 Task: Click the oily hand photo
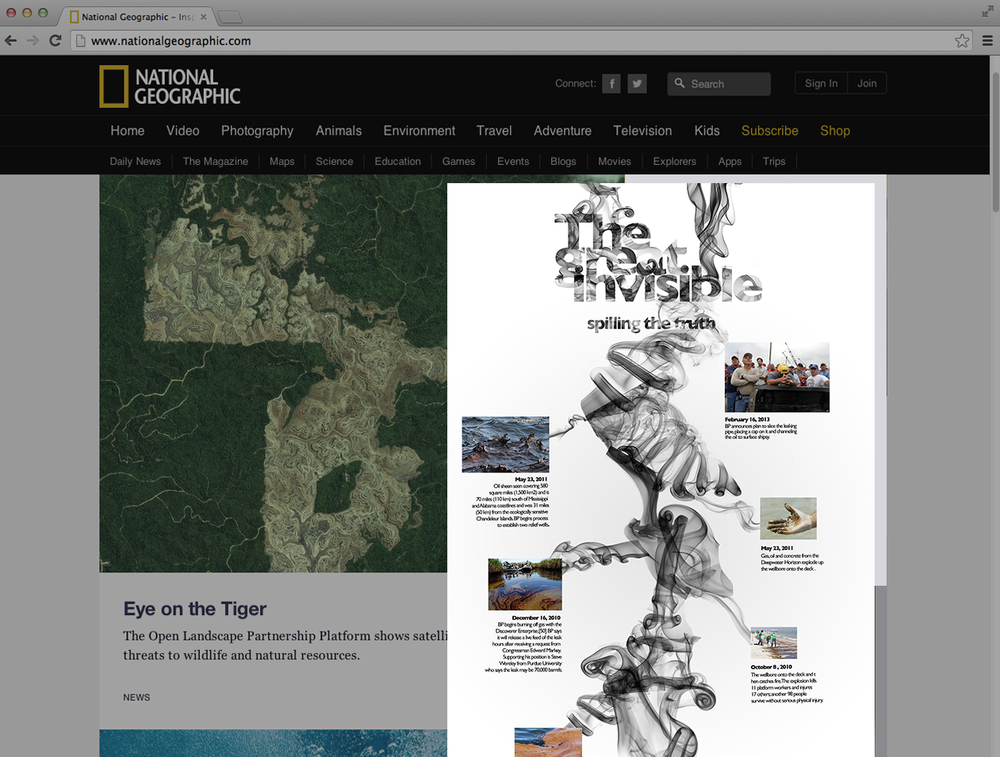point(788,518)
